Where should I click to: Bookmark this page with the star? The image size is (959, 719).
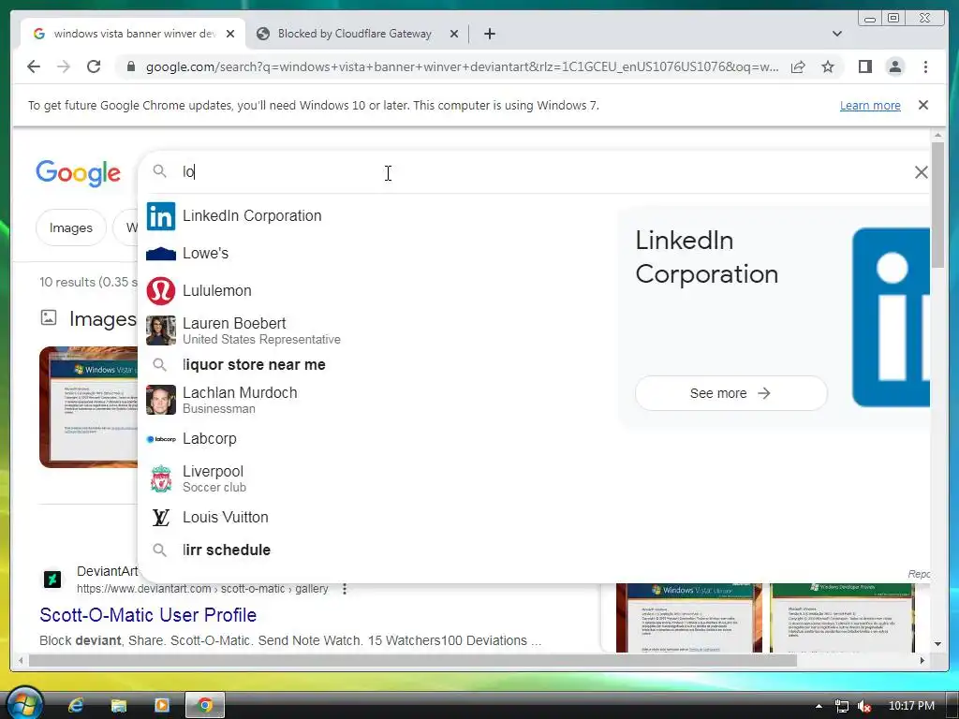(828, 66)
